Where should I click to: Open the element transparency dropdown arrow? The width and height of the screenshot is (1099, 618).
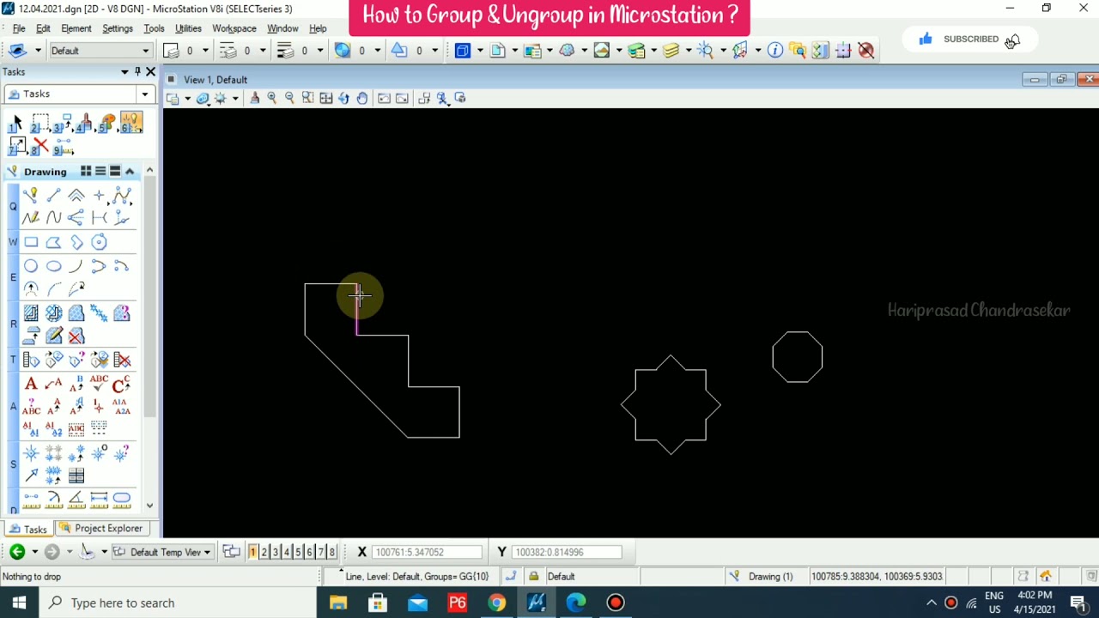377,51
